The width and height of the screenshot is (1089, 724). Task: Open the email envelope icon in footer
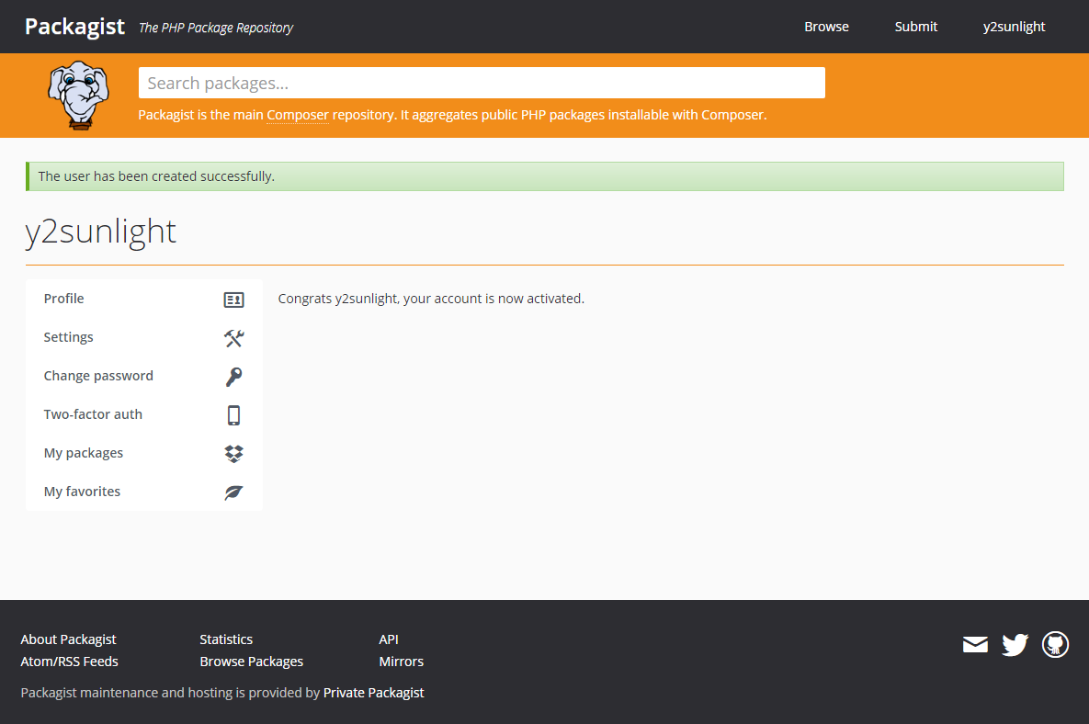(975, 645)
